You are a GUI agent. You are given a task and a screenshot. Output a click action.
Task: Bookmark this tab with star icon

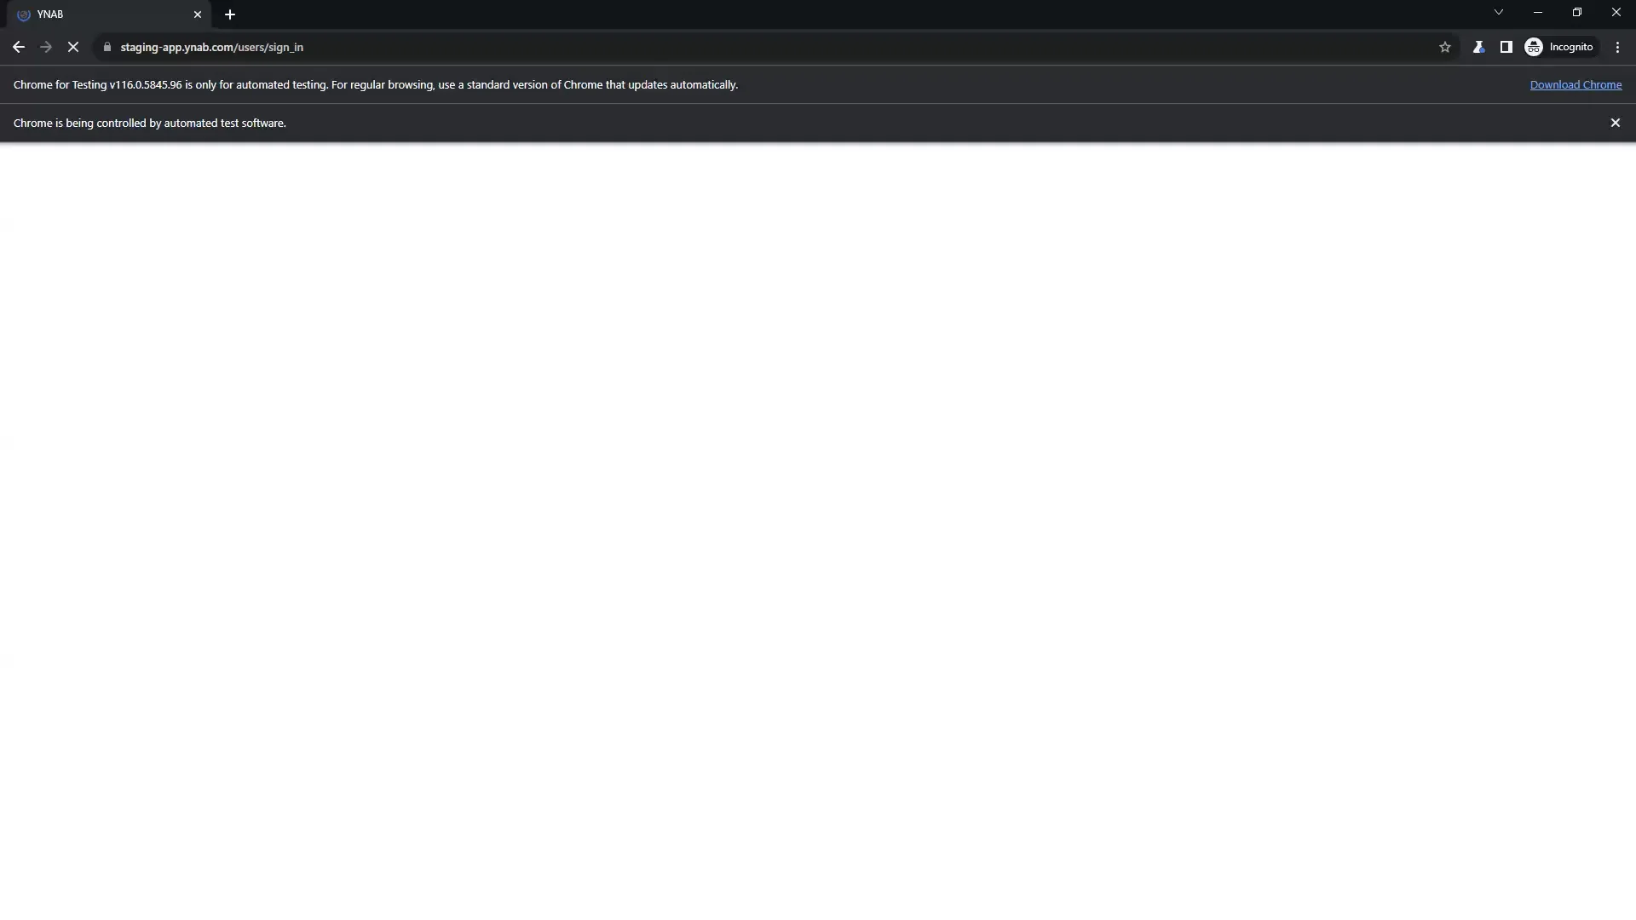pyautogui.click(x=1444, y=48)
